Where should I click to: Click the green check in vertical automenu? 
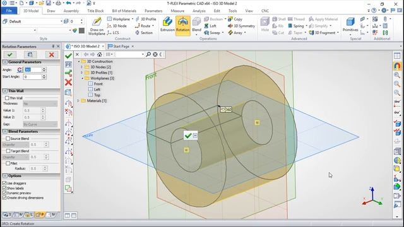[x=68, y=55]
